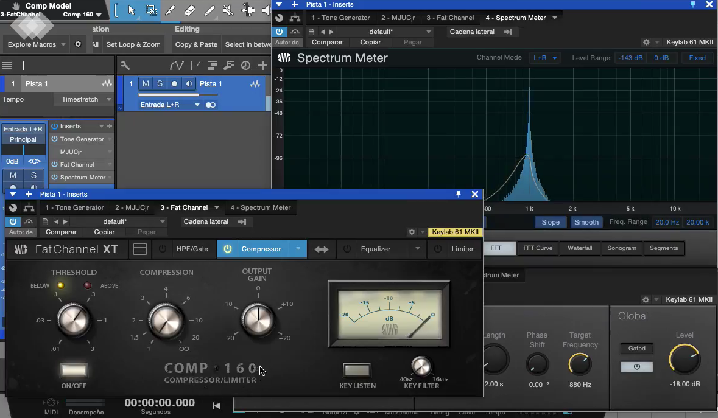Go to the previous preset in the Fat Channel window

pos(56,222)
